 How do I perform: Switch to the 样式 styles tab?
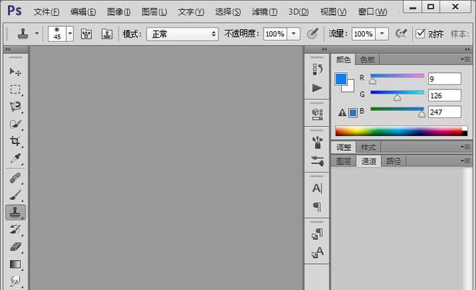pyautogui.click(x=368, y=147)
